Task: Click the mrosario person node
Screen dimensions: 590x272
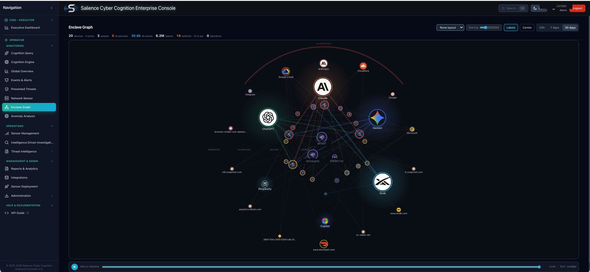Action: (x=313, y=155)
